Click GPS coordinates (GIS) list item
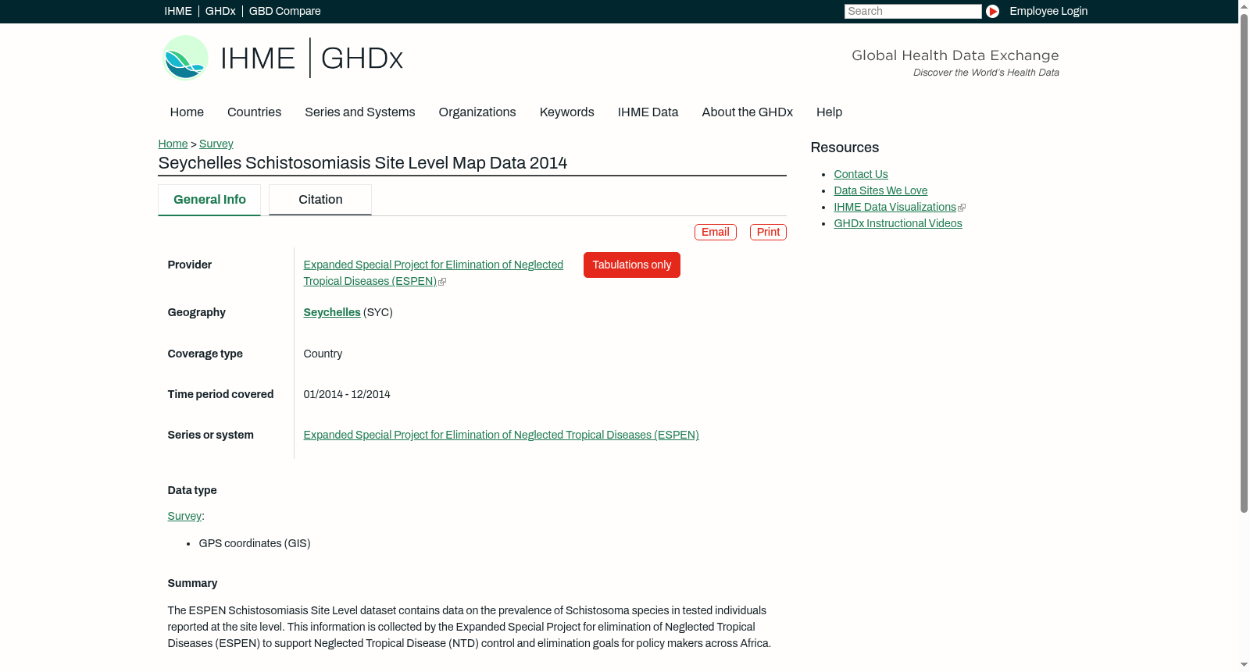This screenshot has width=1250, height=672. [x=255, y=543]
